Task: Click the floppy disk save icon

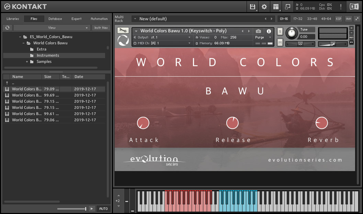Action: pyautogui.click(x=253, y=7)
